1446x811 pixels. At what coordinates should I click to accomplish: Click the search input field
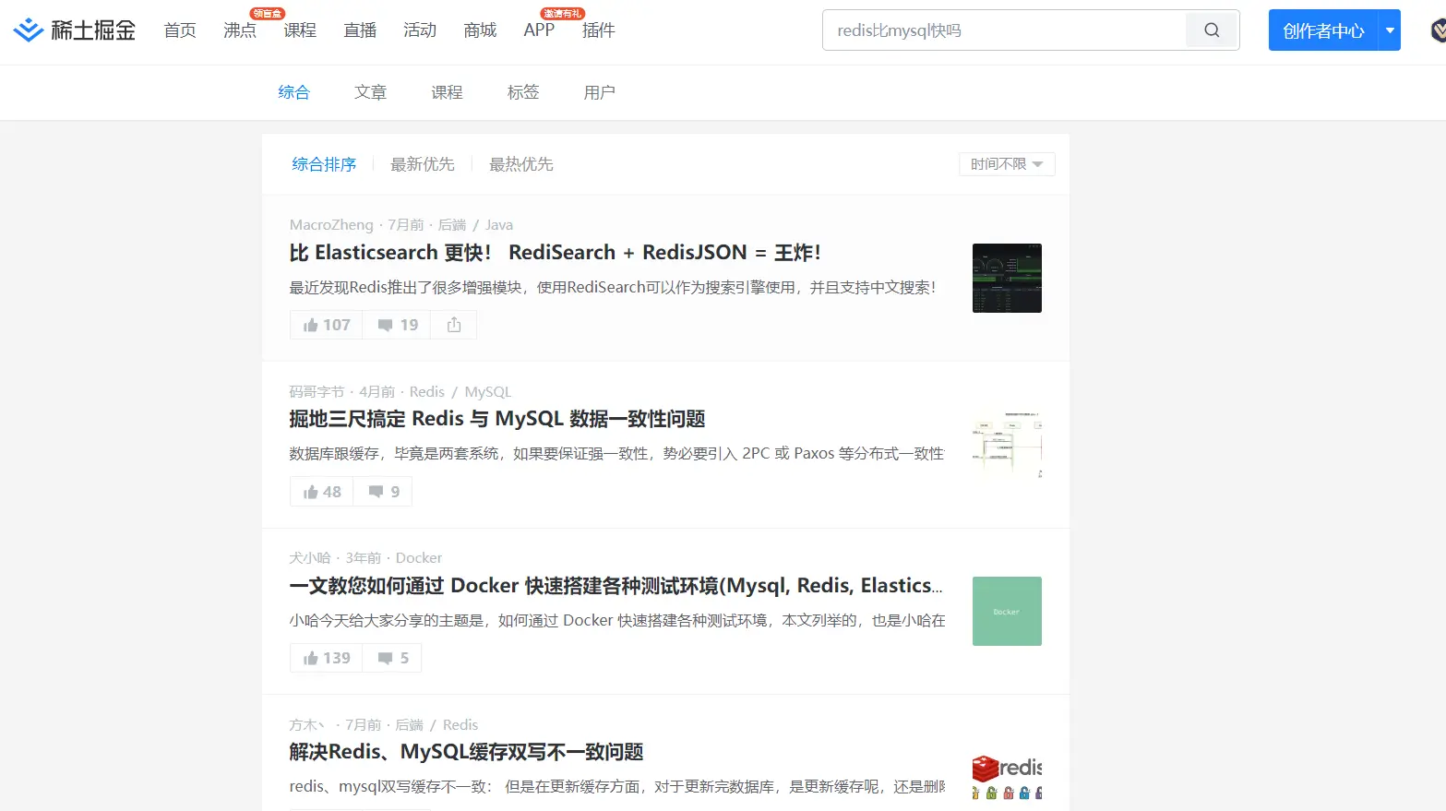click(1004, 30)
